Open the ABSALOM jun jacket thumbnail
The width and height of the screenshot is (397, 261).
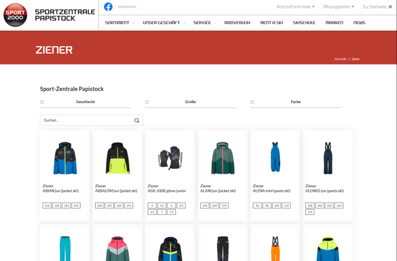pos(118,158)
